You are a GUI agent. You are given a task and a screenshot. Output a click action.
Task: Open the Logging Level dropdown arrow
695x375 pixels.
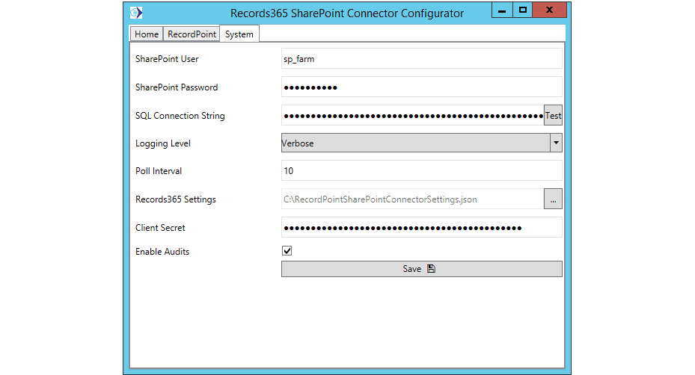(556, 143)
